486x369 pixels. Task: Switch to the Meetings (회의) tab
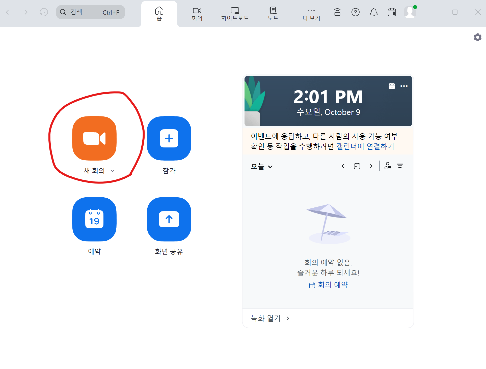(197, 14)
